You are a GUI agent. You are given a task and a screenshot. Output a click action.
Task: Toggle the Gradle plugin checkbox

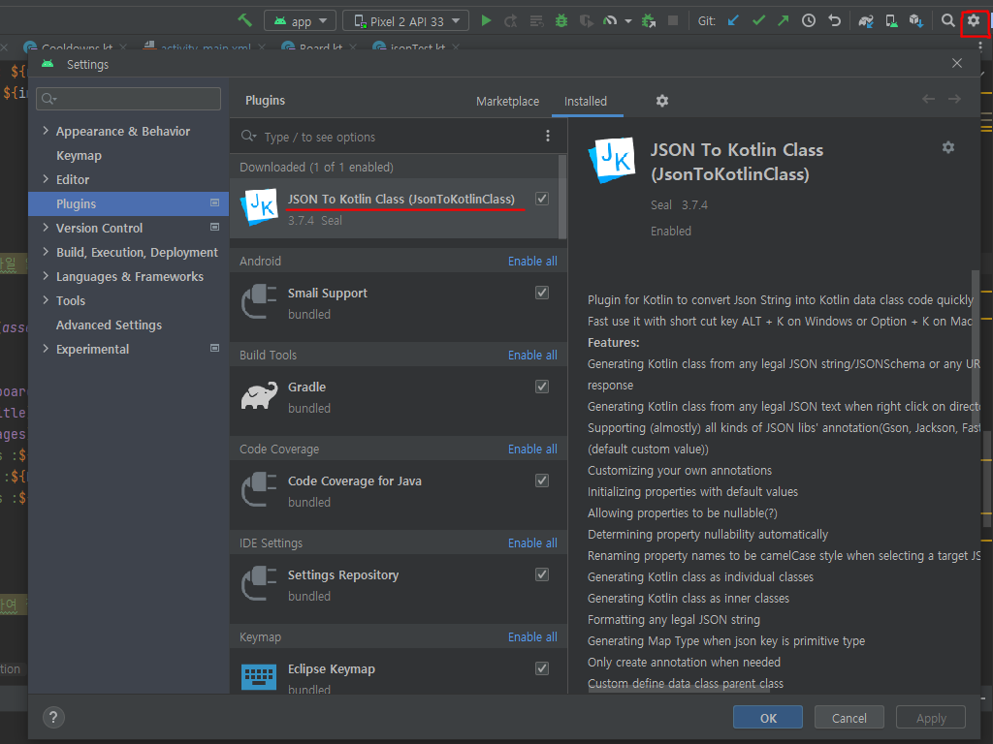pyautogui.click(x=542, y=387)
